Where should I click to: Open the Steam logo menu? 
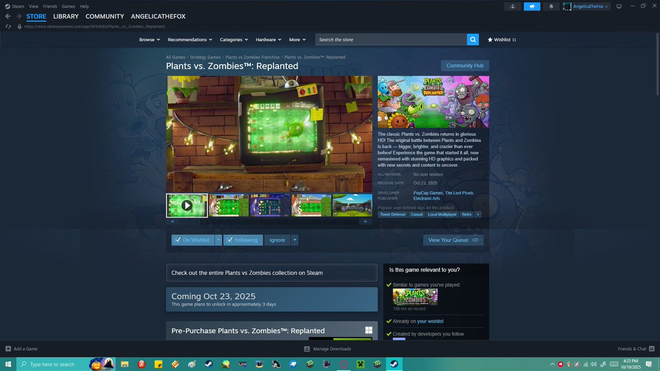[x=14, y=6]
